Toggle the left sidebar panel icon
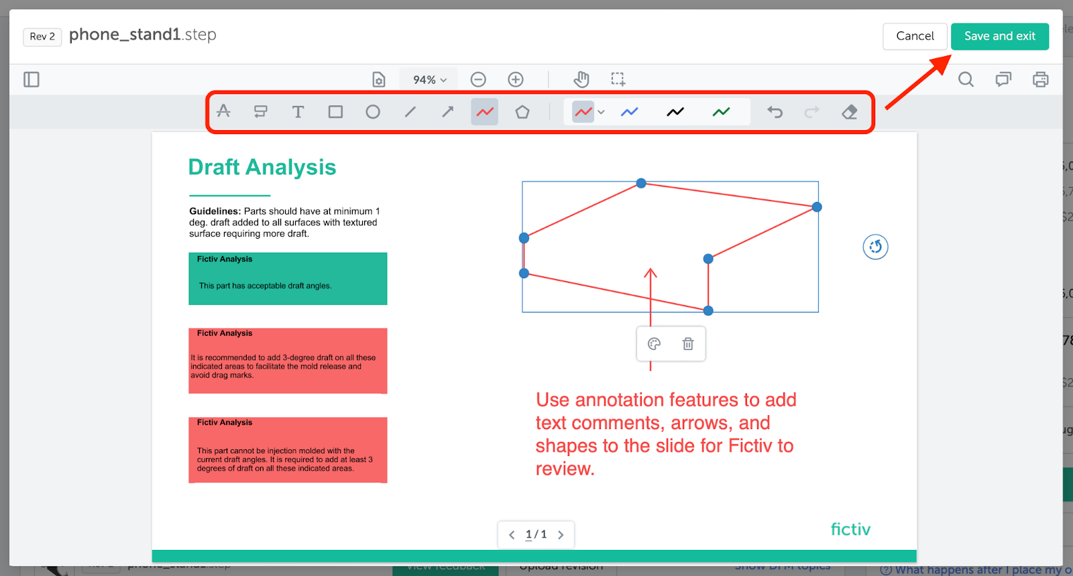The image size is (1073, 576). point(32,79)
